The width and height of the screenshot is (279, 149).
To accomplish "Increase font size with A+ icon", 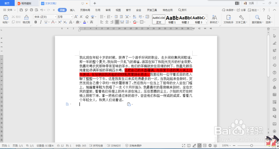I will [x=76, y=17].
